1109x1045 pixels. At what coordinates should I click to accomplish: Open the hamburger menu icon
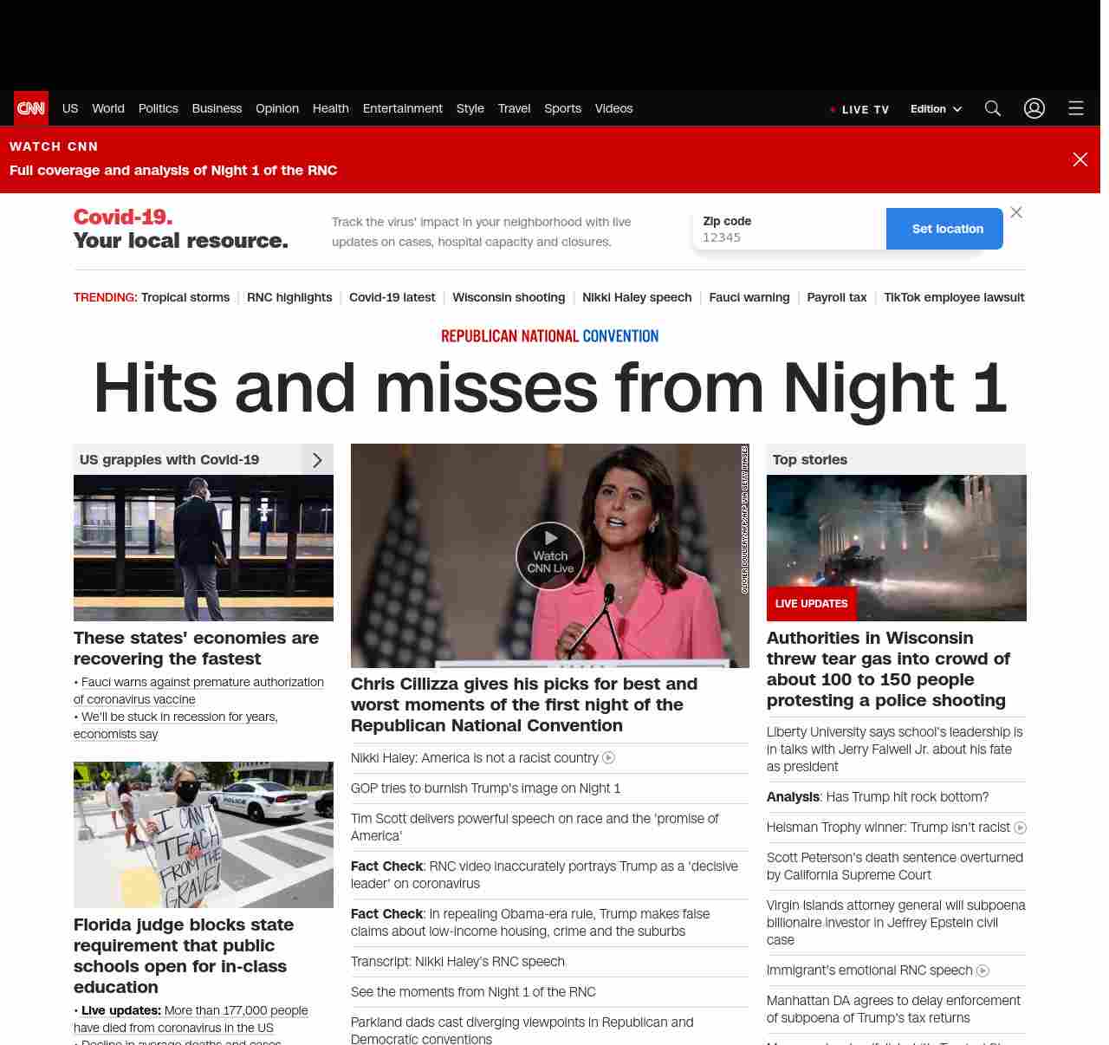coord(1075,108)
